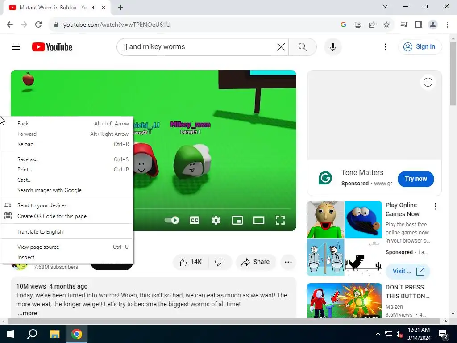Select Back in context menu
The width and height of the screenshot is (457, 343).
pos(67,124)
